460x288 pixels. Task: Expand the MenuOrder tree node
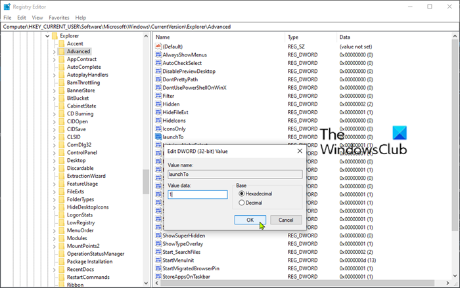pyautogui.click(x=55, y=231)
